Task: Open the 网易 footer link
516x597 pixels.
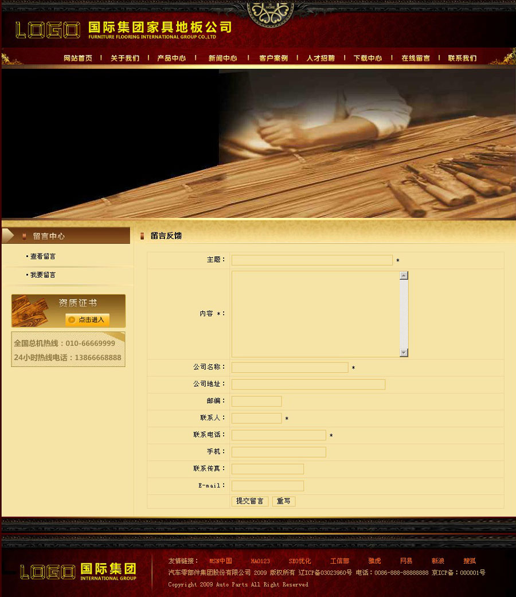Action: tap(406, 561)
